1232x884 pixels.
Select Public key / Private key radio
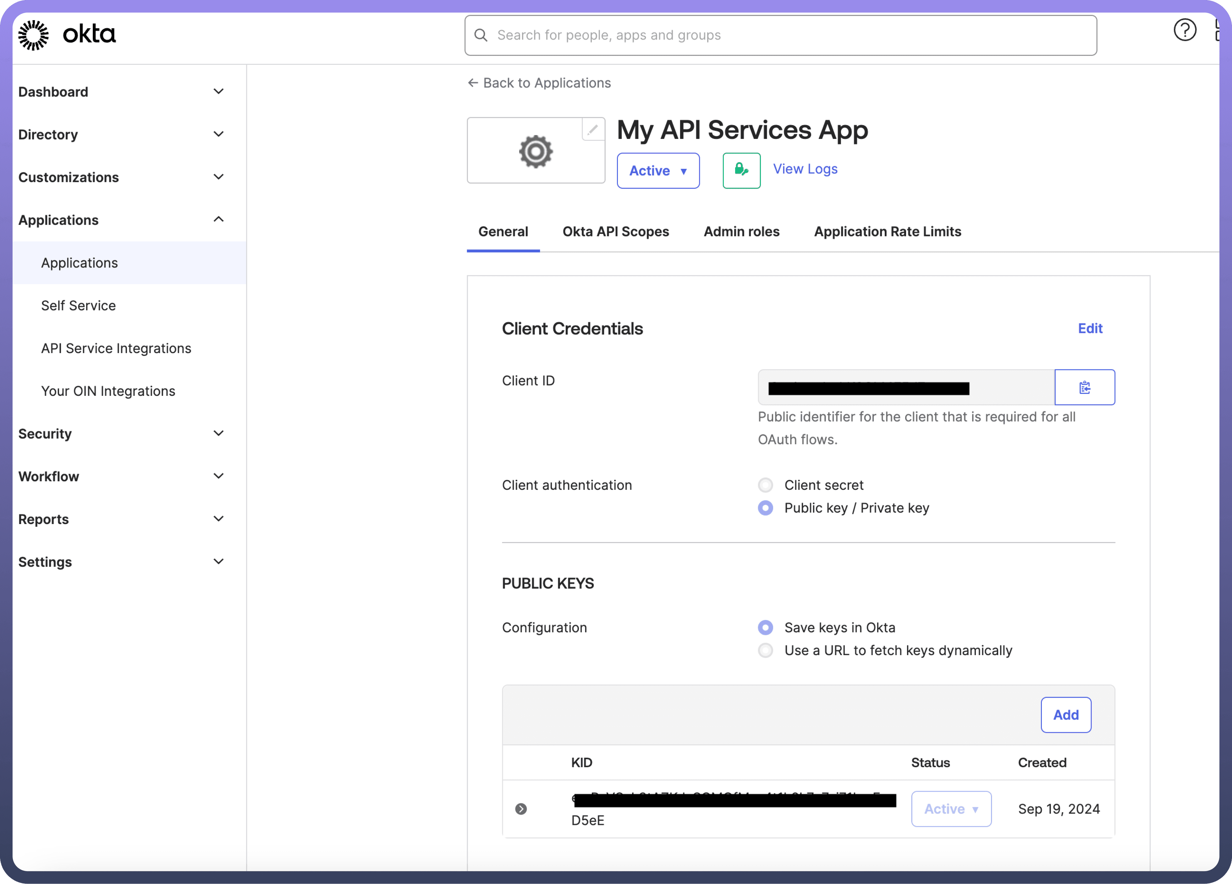click(x=765, y=507)
